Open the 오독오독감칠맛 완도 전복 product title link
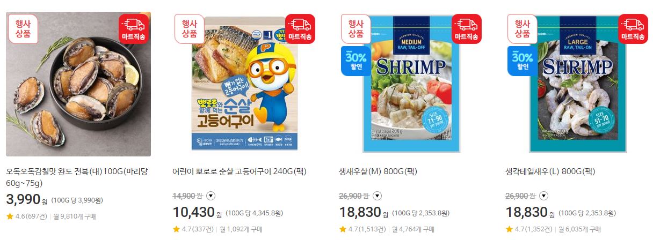The width and height of the screenshot is (653, 240). pyautogui.click(x=77, y=177)
